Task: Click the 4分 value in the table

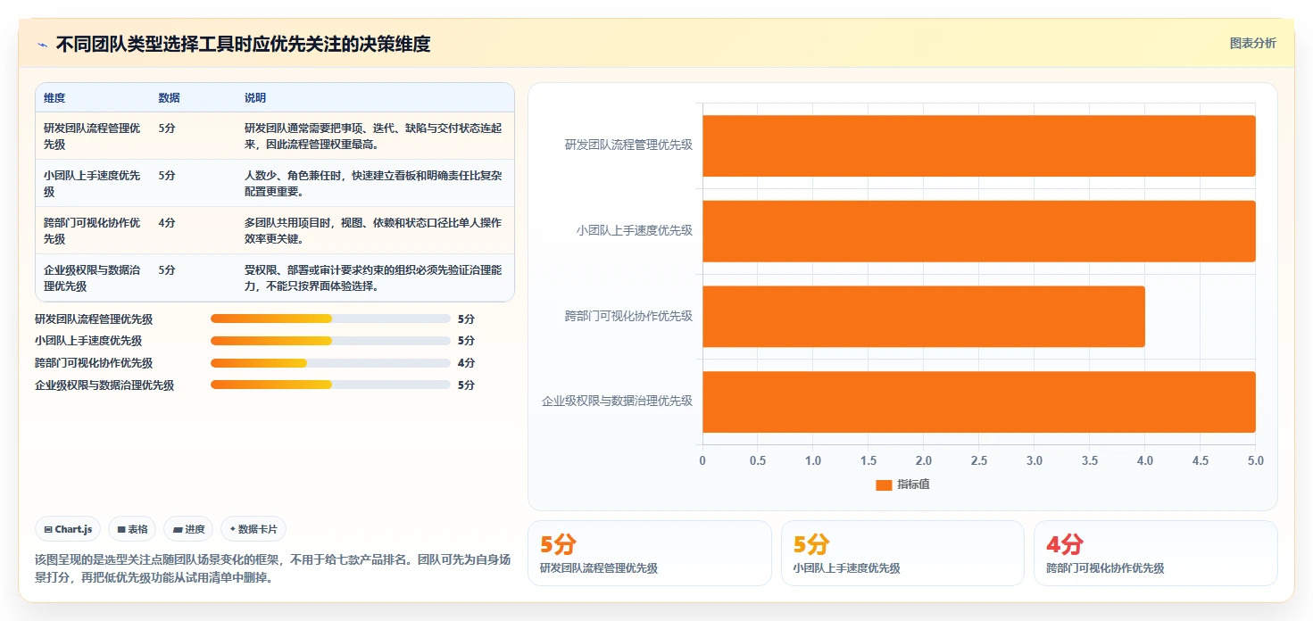Action: click(167, 222)
